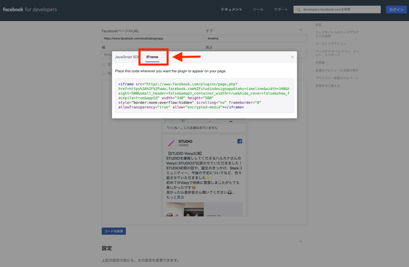Open the サポート menu

coord(281,9)
